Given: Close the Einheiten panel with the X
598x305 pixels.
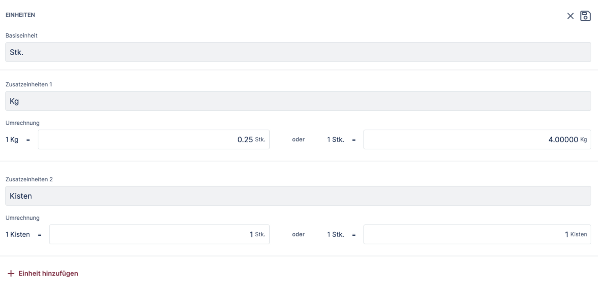Looking at the screenshot, I should pos(570,16).
